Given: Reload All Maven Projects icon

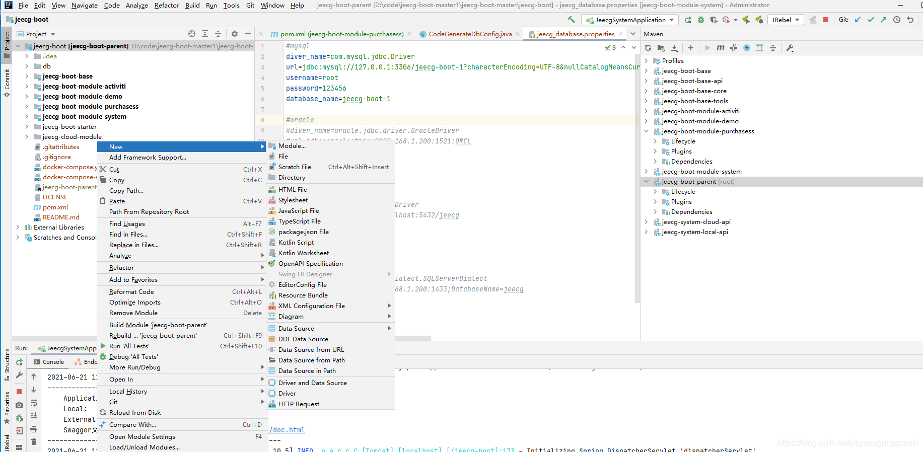Looking at the screenshot, I should point(648,48).
